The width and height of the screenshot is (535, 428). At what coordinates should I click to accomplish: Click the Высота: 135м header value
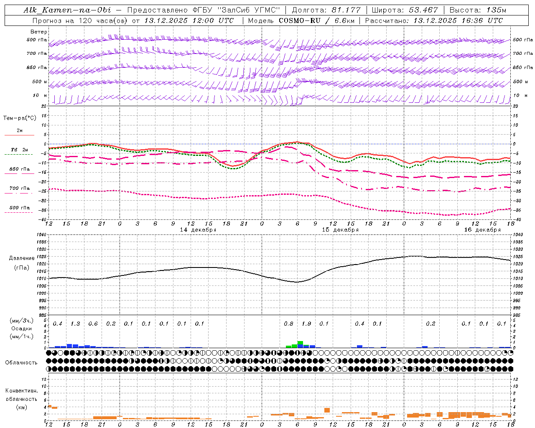[x=478, y=10]
